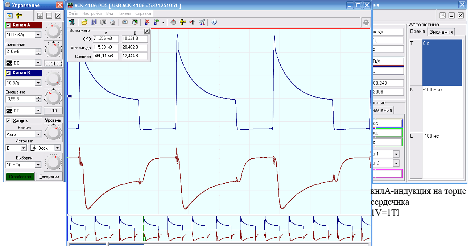
Task: Click the red X delete toolbar icon
Action: pyautogui.click(x=147, y=22)
